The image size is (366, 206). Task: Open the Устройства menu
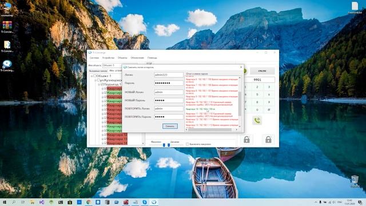click(108, 58)
